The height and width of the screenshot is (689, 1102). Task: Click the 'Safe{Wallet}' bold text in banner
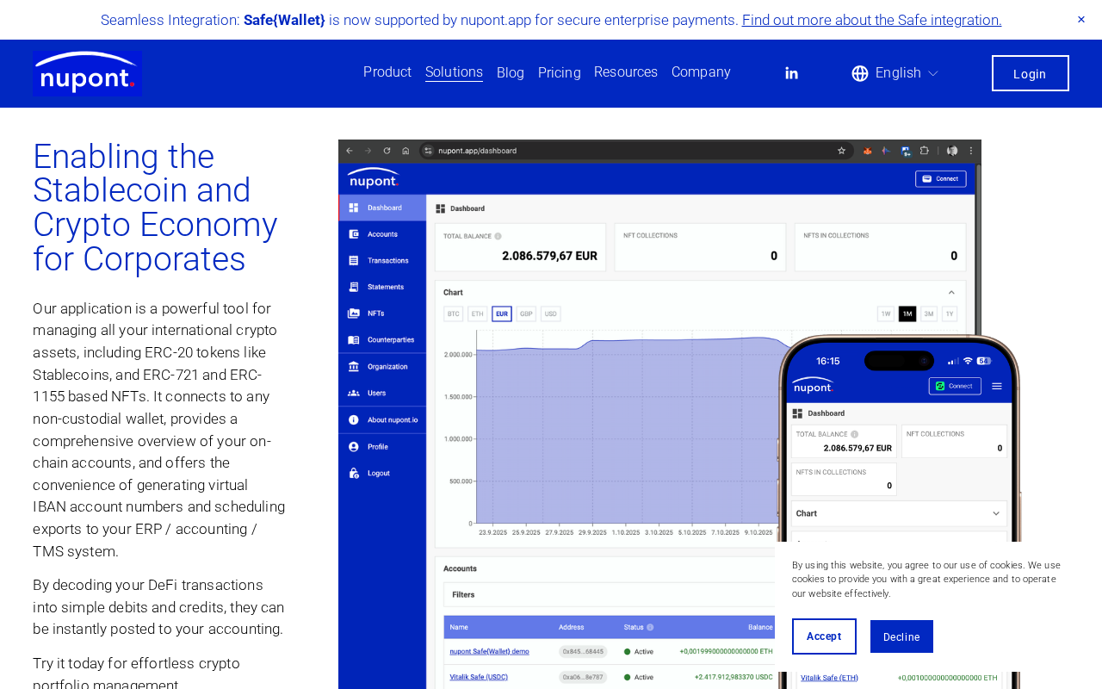click(x=284, y=20)
